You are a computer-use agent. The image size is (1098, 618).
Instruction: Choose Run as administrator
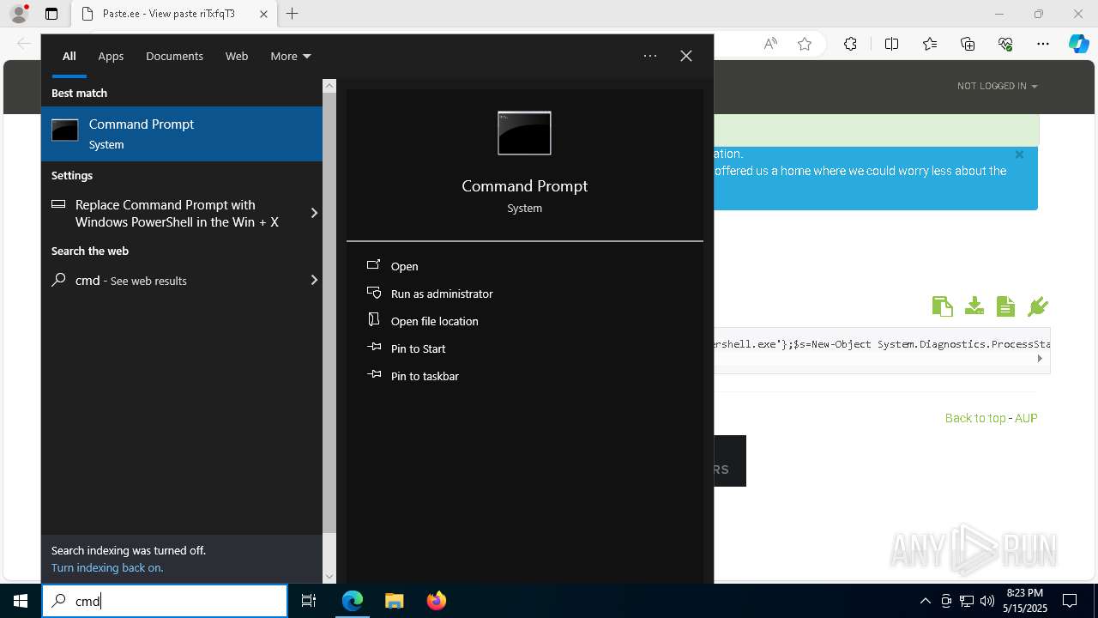pyautogui.click(x=442, y=294)
